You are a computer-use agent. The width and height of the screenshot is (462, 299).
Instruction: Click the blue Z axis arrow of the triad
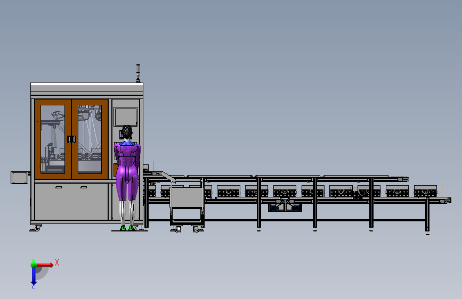[x=34, y=276]
